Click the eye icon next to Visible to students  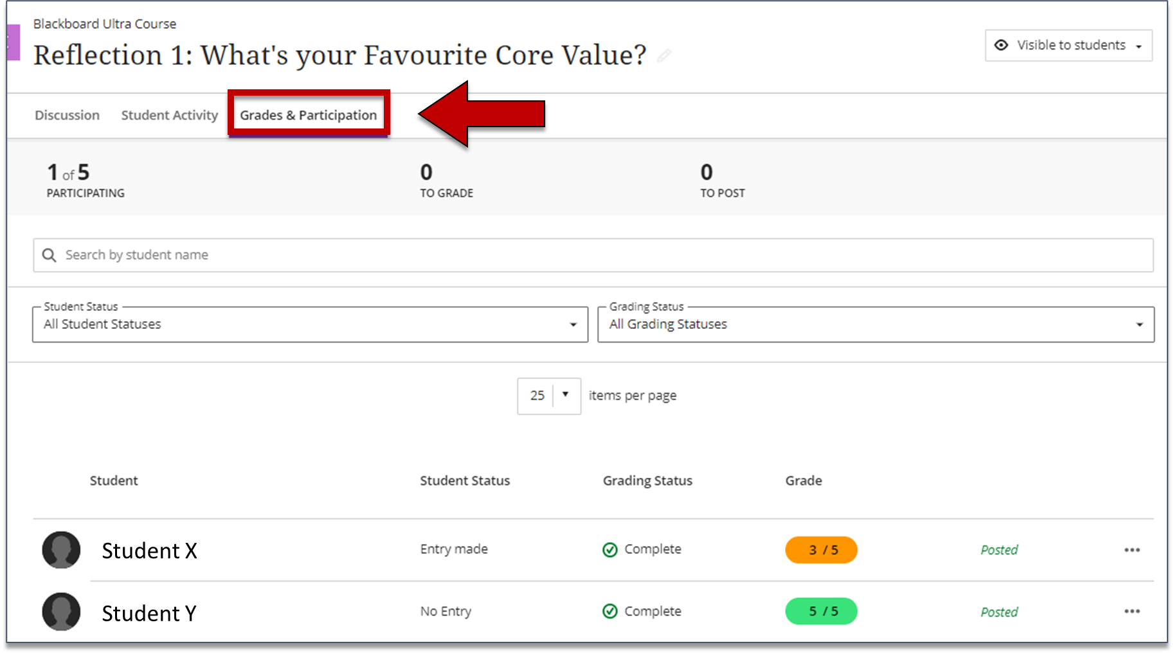pyautogui.click(x=1002, y=45)
